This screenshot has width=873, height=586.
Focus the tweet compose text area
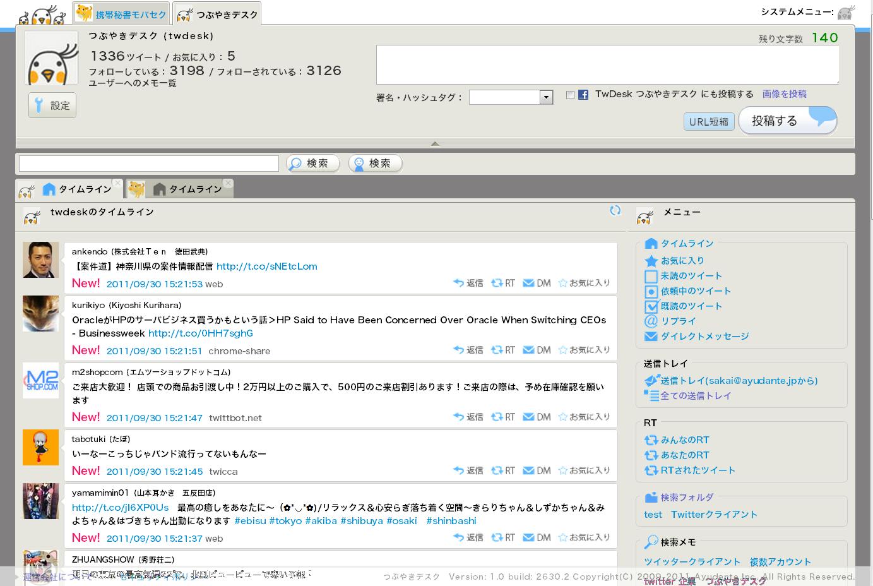607,64
